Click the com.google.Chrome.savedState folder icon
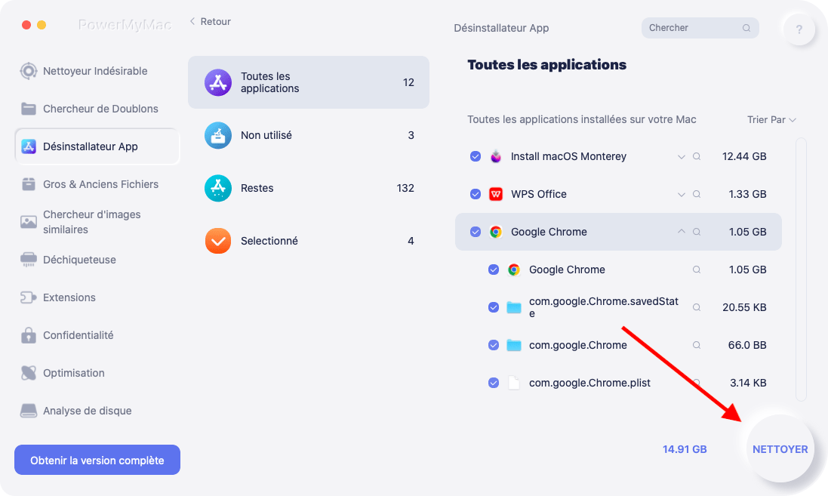 [514, 307]
